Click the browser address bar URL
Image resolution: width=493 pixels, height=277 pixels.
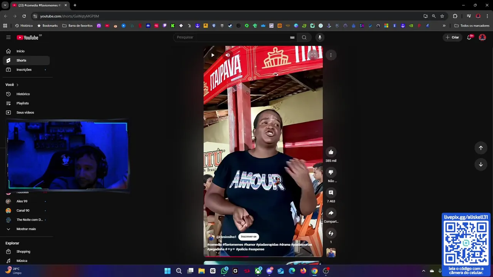click(70, 16)
